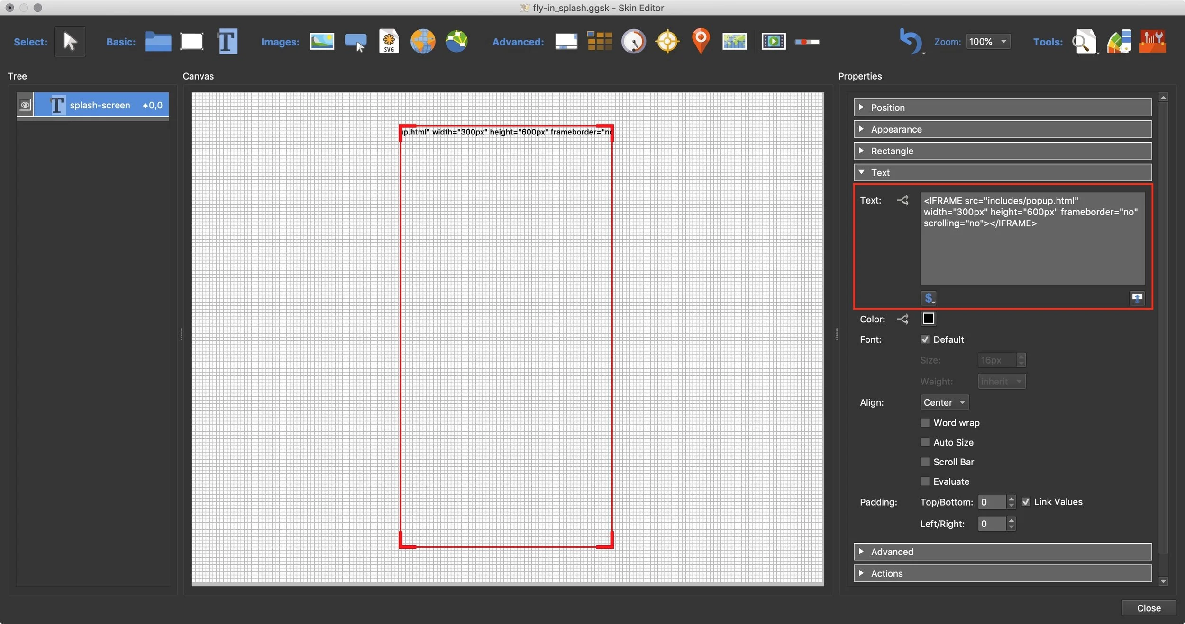Expand the Position section
This screenshot has height=624, width=1185.
click(1003, 107)
